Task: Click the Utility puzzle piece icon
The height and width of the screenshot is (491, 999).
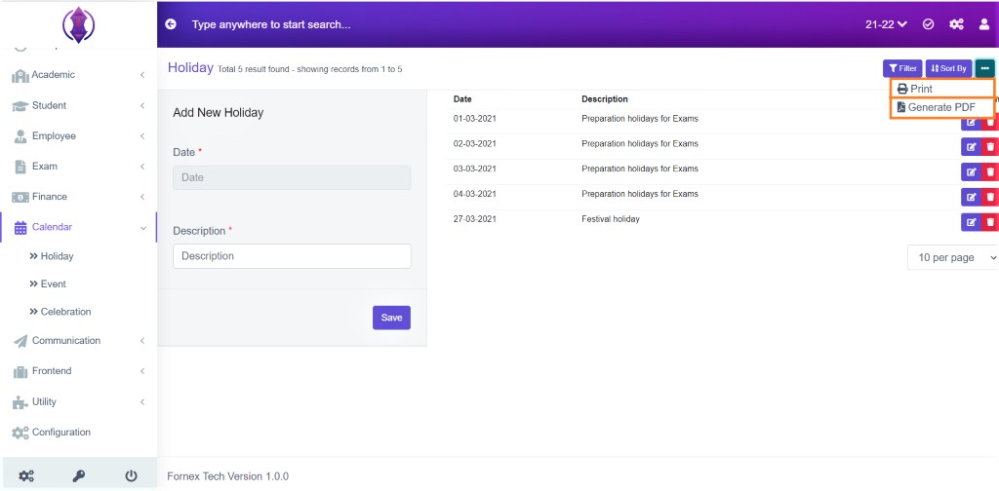Action: (20, 402)
